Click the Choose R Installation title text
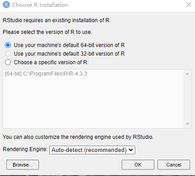Image resolution: width=195 pixels, height=176 pixels. (40, 5)
